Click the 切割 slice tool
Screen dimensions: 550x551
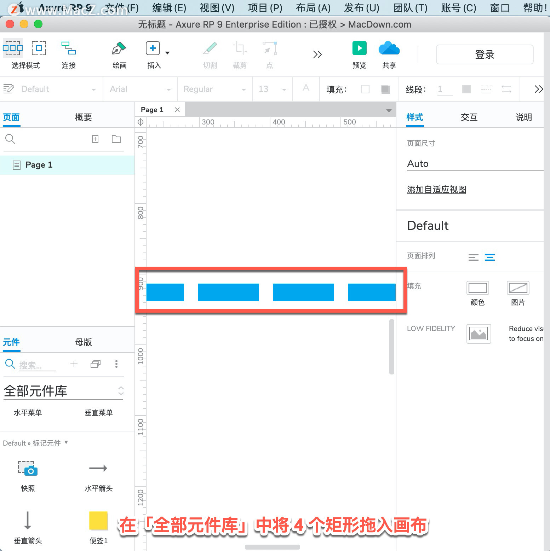[x=210, y=48]
